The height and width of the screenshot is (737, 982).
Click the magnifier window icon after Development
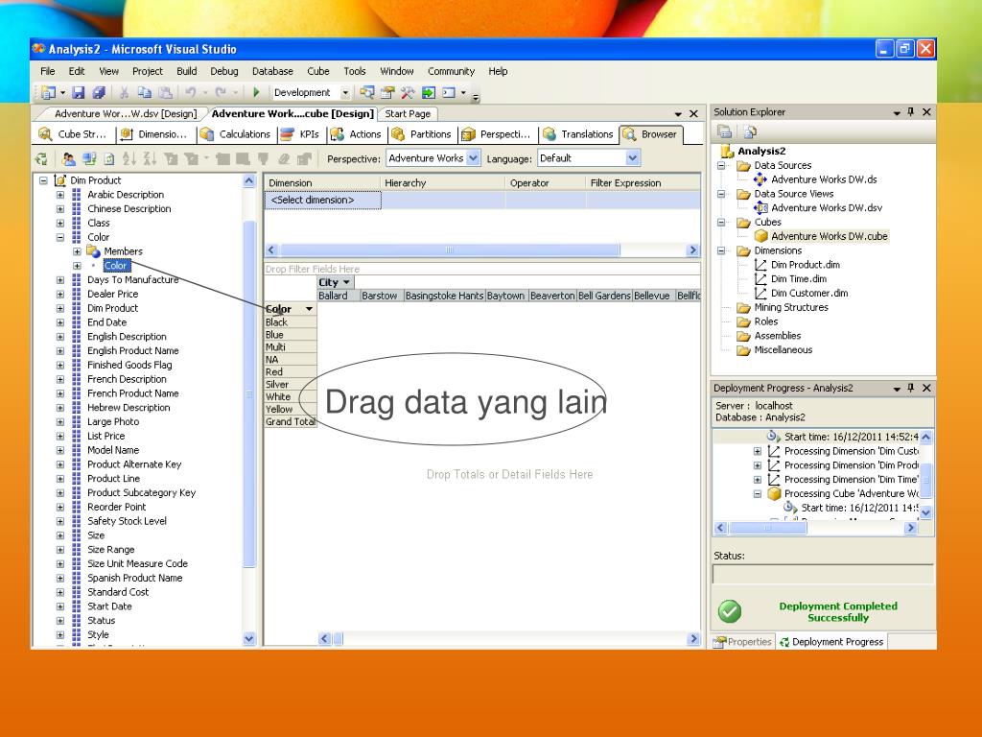coord(367,93)
